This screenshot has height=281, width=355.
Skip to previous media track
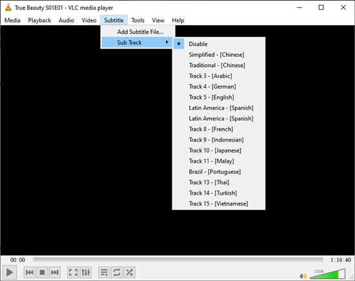30,272
